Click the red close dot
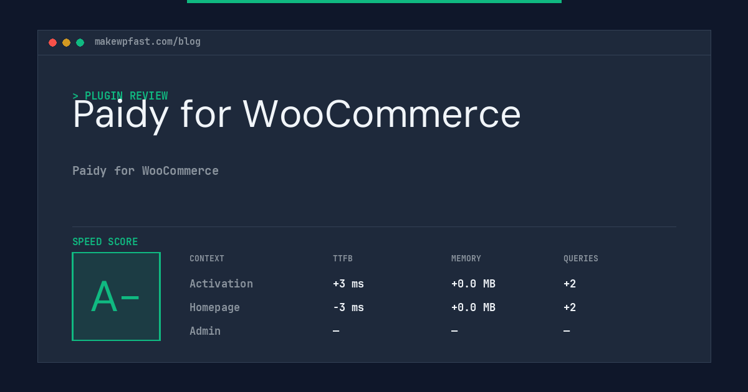This screenshot has height=392, width=748. pyautogui.click(x=52, y=42)
